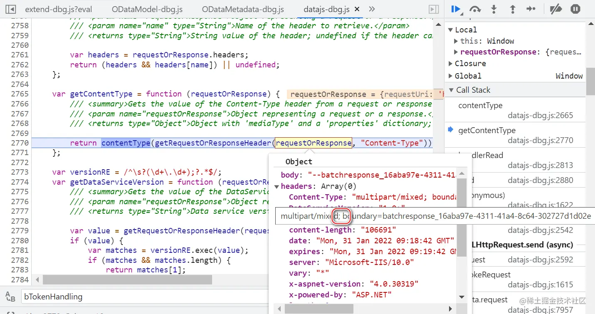Expand 'this: Window' entry
595x314 pixels.
[x=456, y=41]
